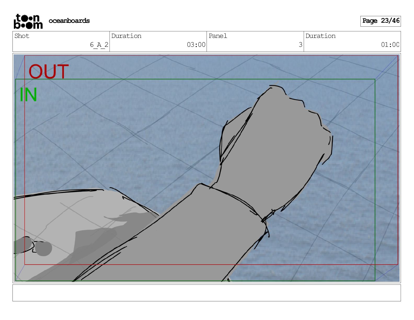Screen dimensions: 414x320
Task: Select the panel number '3'
Action: (301, 45)
